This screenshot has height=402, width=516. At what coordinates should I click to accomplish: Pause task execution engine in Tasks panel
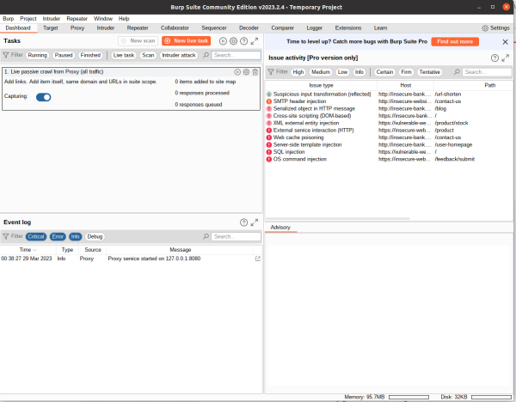point(223,41)
